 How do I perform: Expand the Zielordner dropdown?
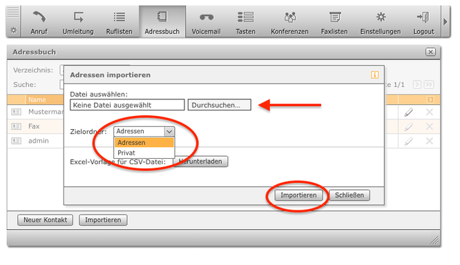coord(169,131)
